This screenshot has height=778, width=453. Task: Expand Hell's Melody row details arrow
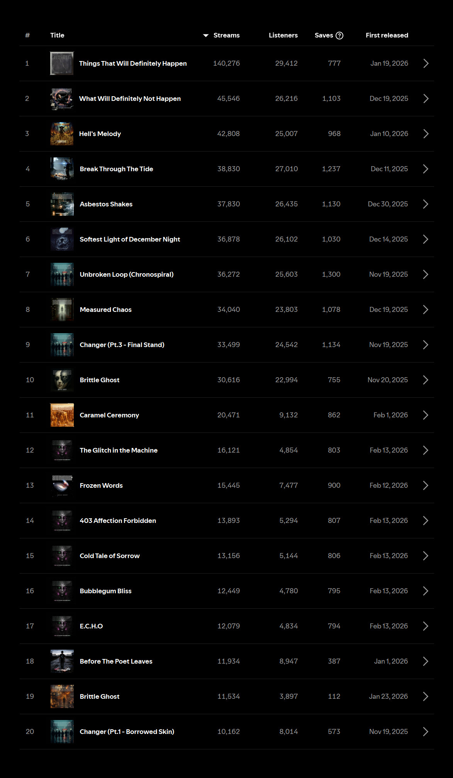426,134
